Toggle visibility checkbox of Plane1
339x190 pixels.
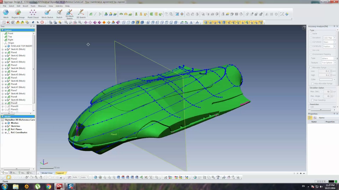pos(6,53)
